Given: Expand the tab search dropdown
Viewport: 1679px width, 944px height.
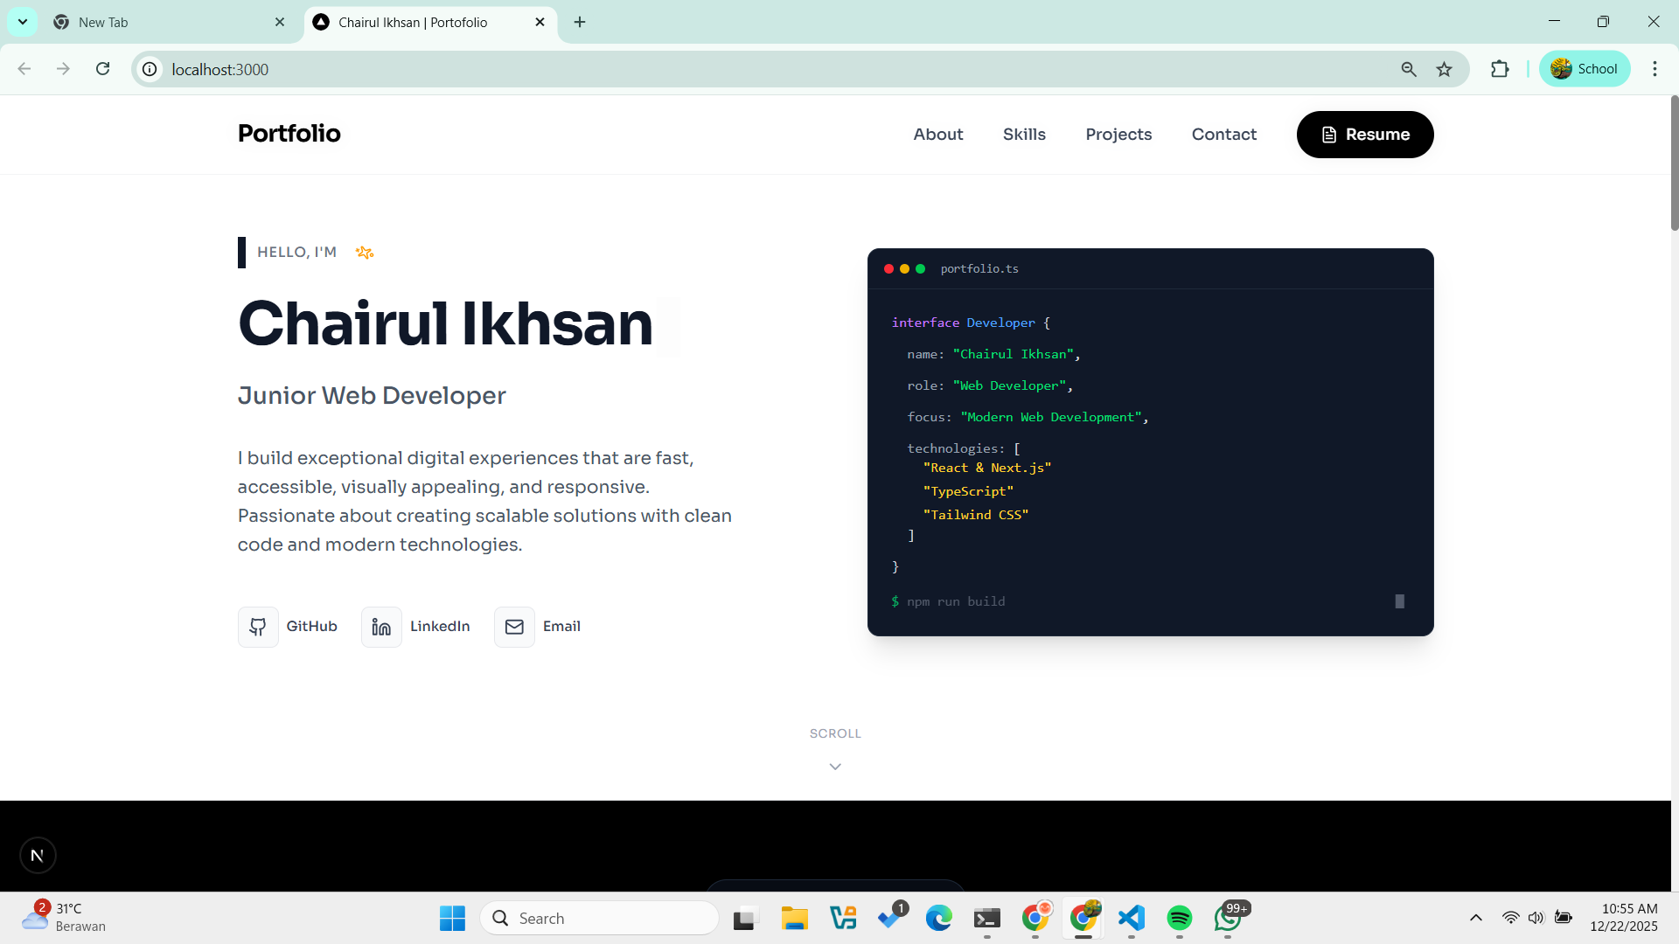Looking at the screenshot, I should 23,22.
